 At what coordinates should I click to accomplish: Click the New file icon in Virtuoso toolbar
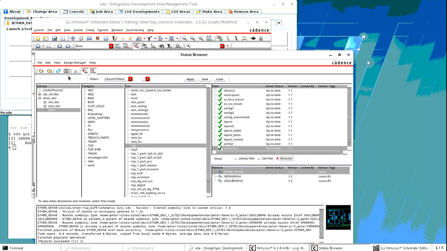[38, 38]
